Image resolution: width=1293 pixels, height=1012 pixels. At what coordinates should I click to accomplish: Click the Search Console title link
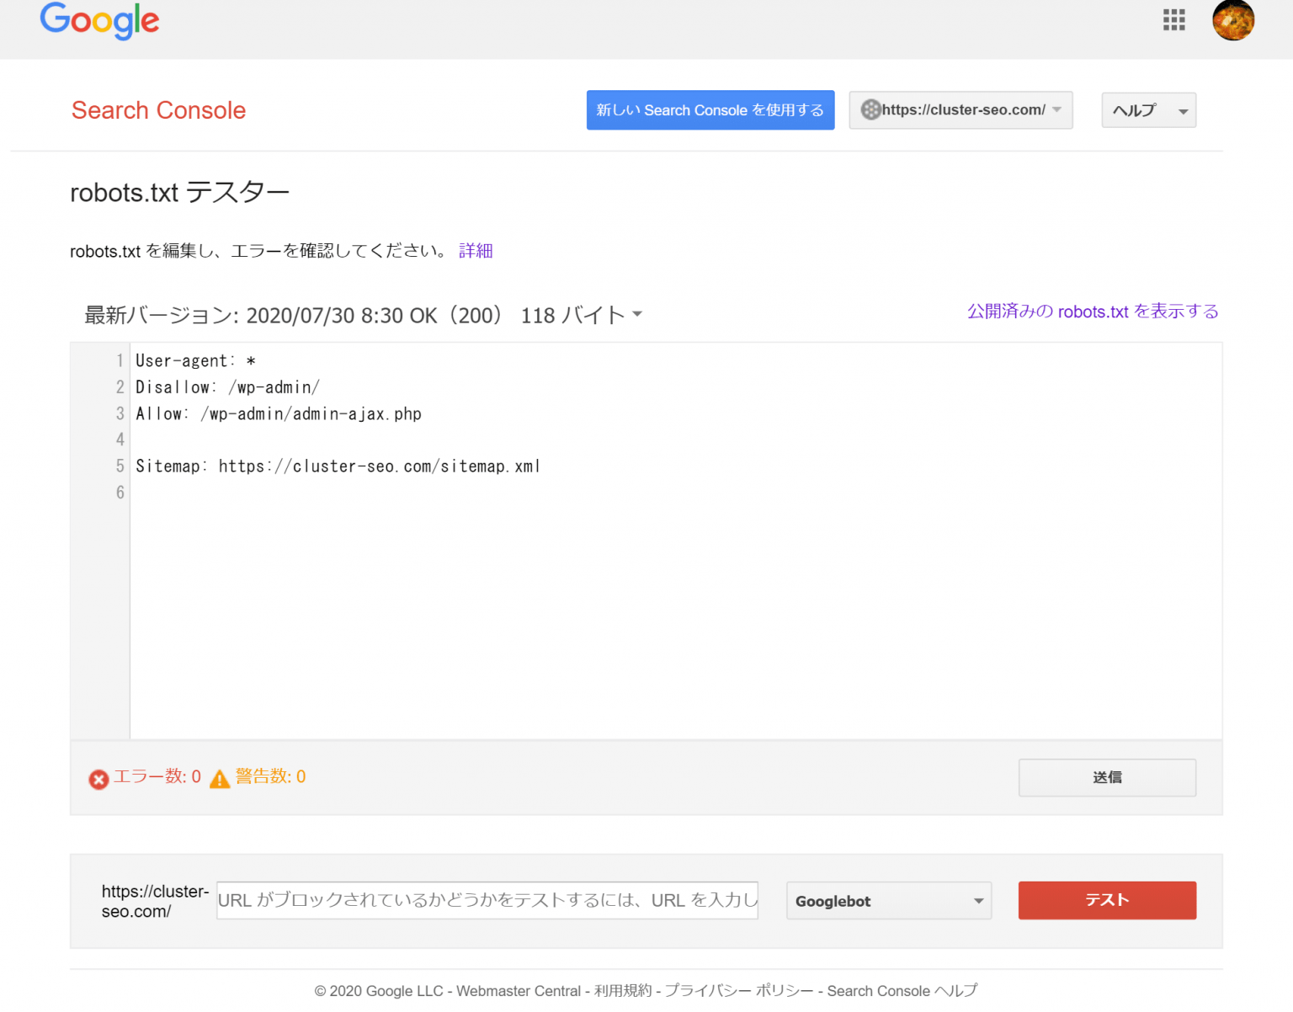[158, 110]
